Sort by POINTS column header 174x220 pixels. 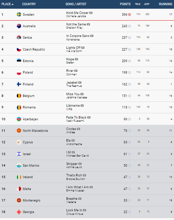click(x=125, y=4)
